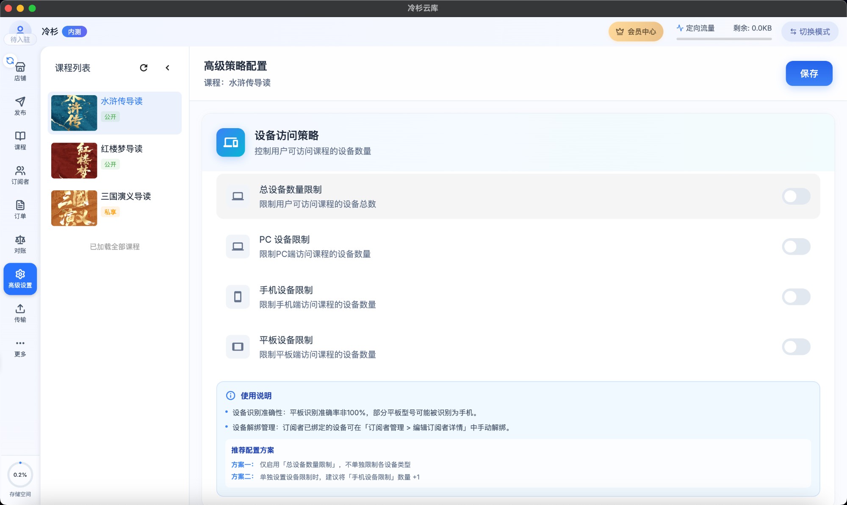The height and width of the screenshot is (505, 847).
Task: Click 推荐配置方案 heading
Action: tap(252, 450)
